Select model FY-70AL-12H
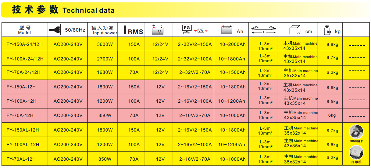This screenshot has height=168, width=371. tap(21, 159)
